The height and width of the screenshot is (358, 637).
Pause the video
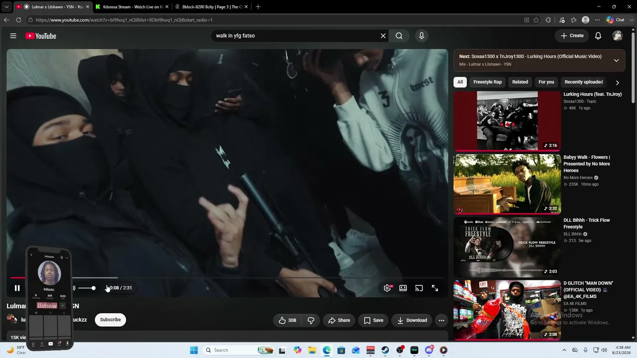pos(17,288)
